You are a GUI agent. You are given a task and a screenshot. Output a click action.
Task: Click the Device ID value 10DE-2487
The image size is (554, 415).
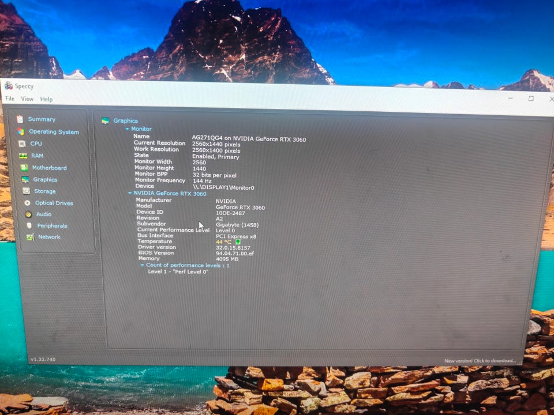pyautogui.click(x=230, y=213)
